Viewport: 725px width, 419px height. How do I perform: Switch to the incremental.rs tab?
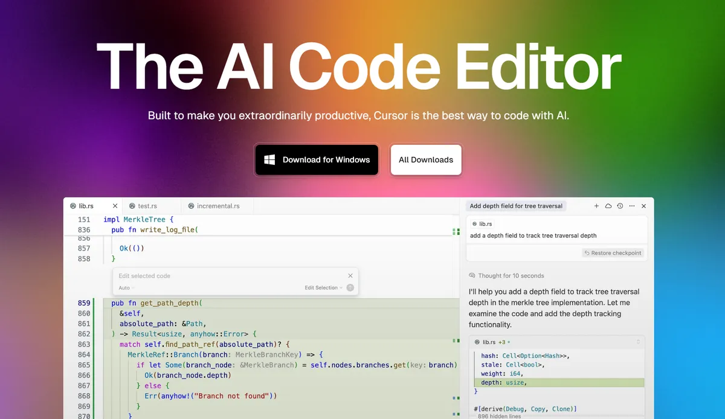(217, 206)
